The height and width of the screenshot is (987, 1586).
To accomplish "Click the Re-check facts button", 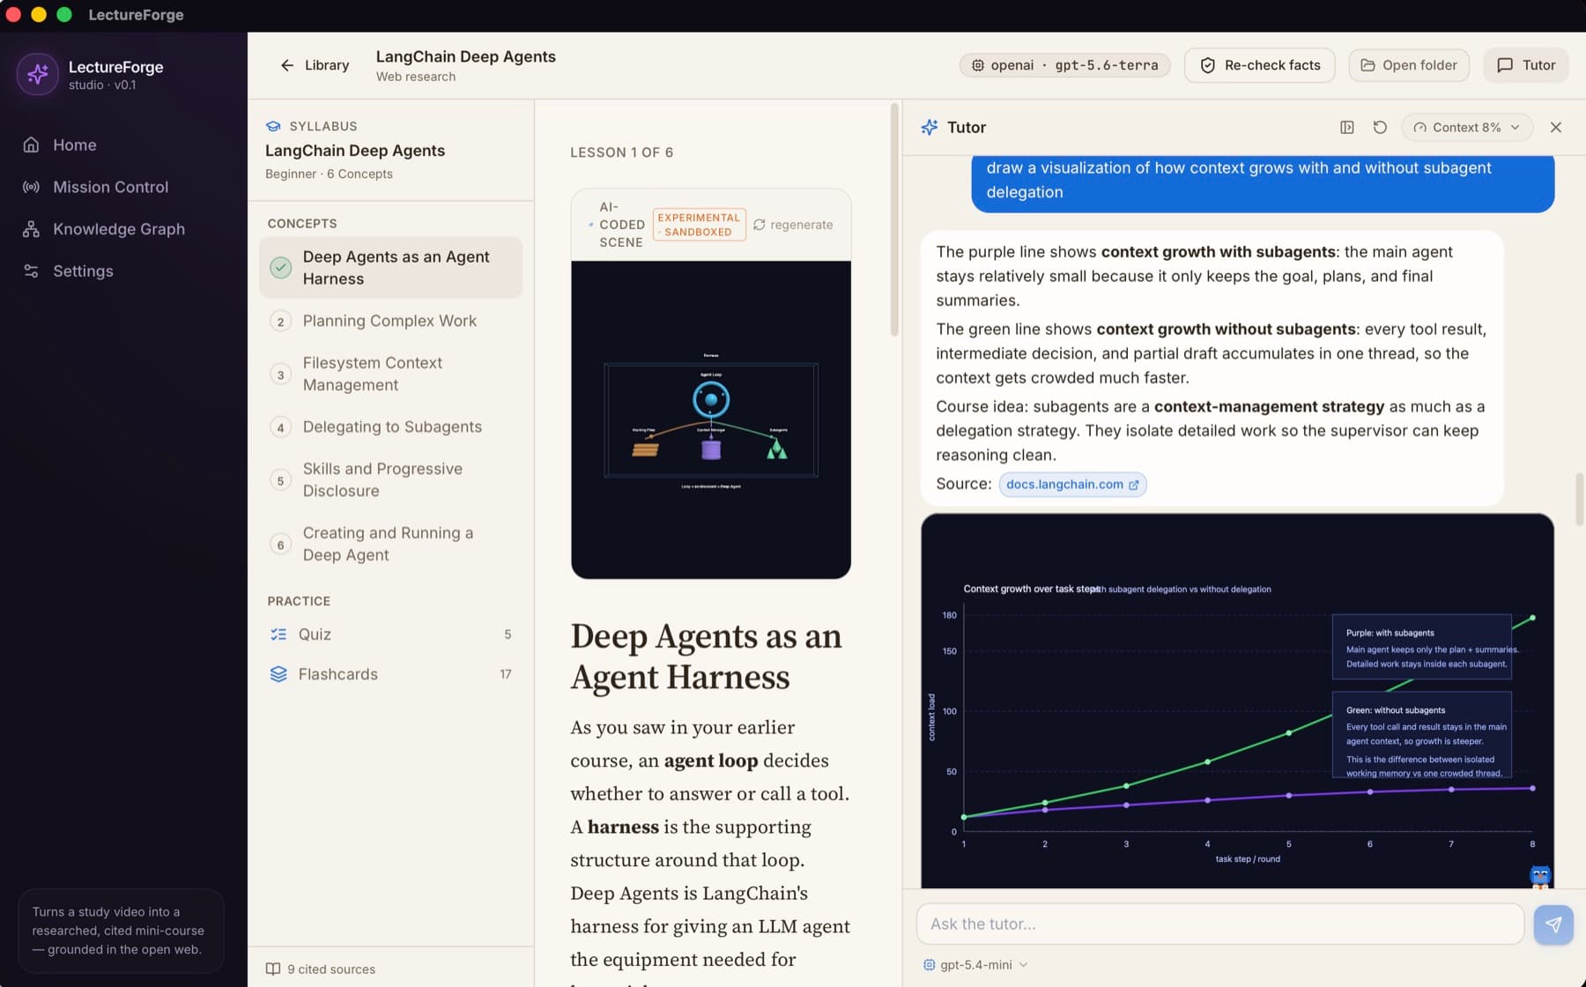I will coord(1260,65).
